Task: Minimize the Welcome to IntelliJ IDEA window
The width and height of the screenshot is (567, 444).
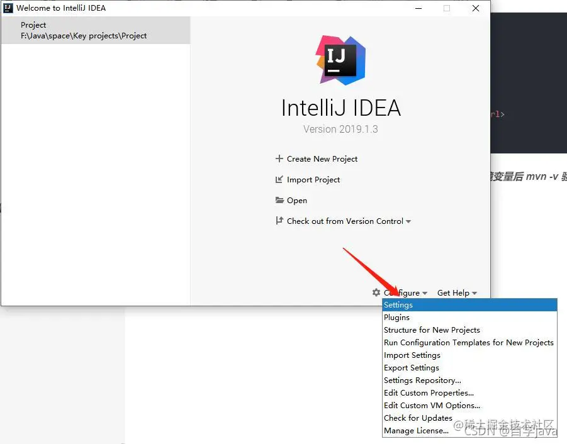Action: [x=418, y=8]
